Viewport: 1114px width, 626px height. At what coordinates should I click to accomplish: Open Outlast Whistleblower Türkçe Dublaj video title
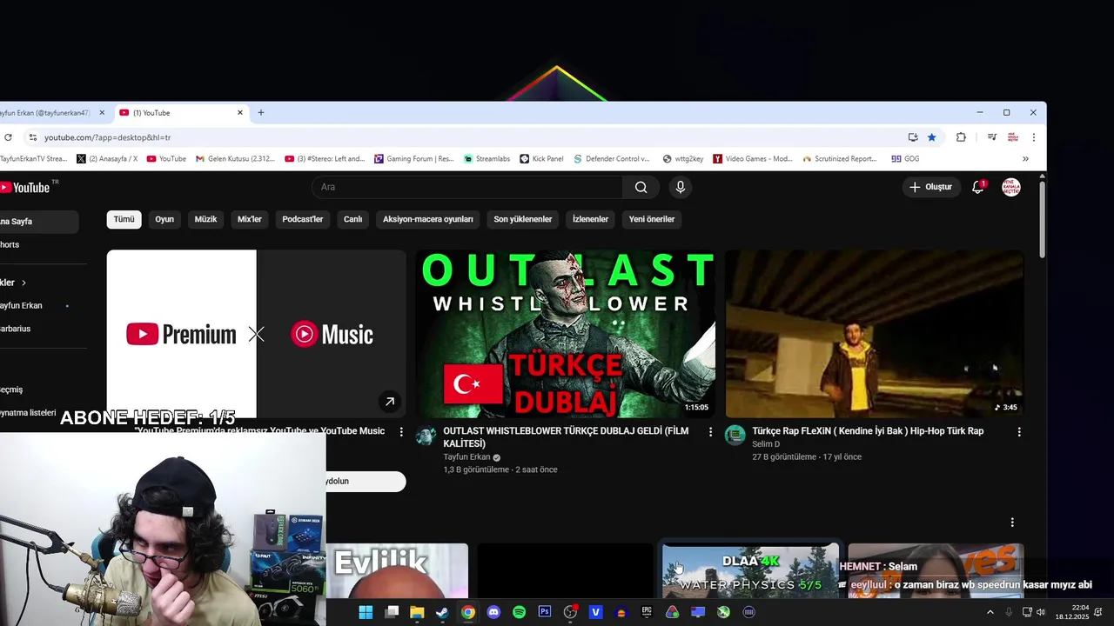566,437
